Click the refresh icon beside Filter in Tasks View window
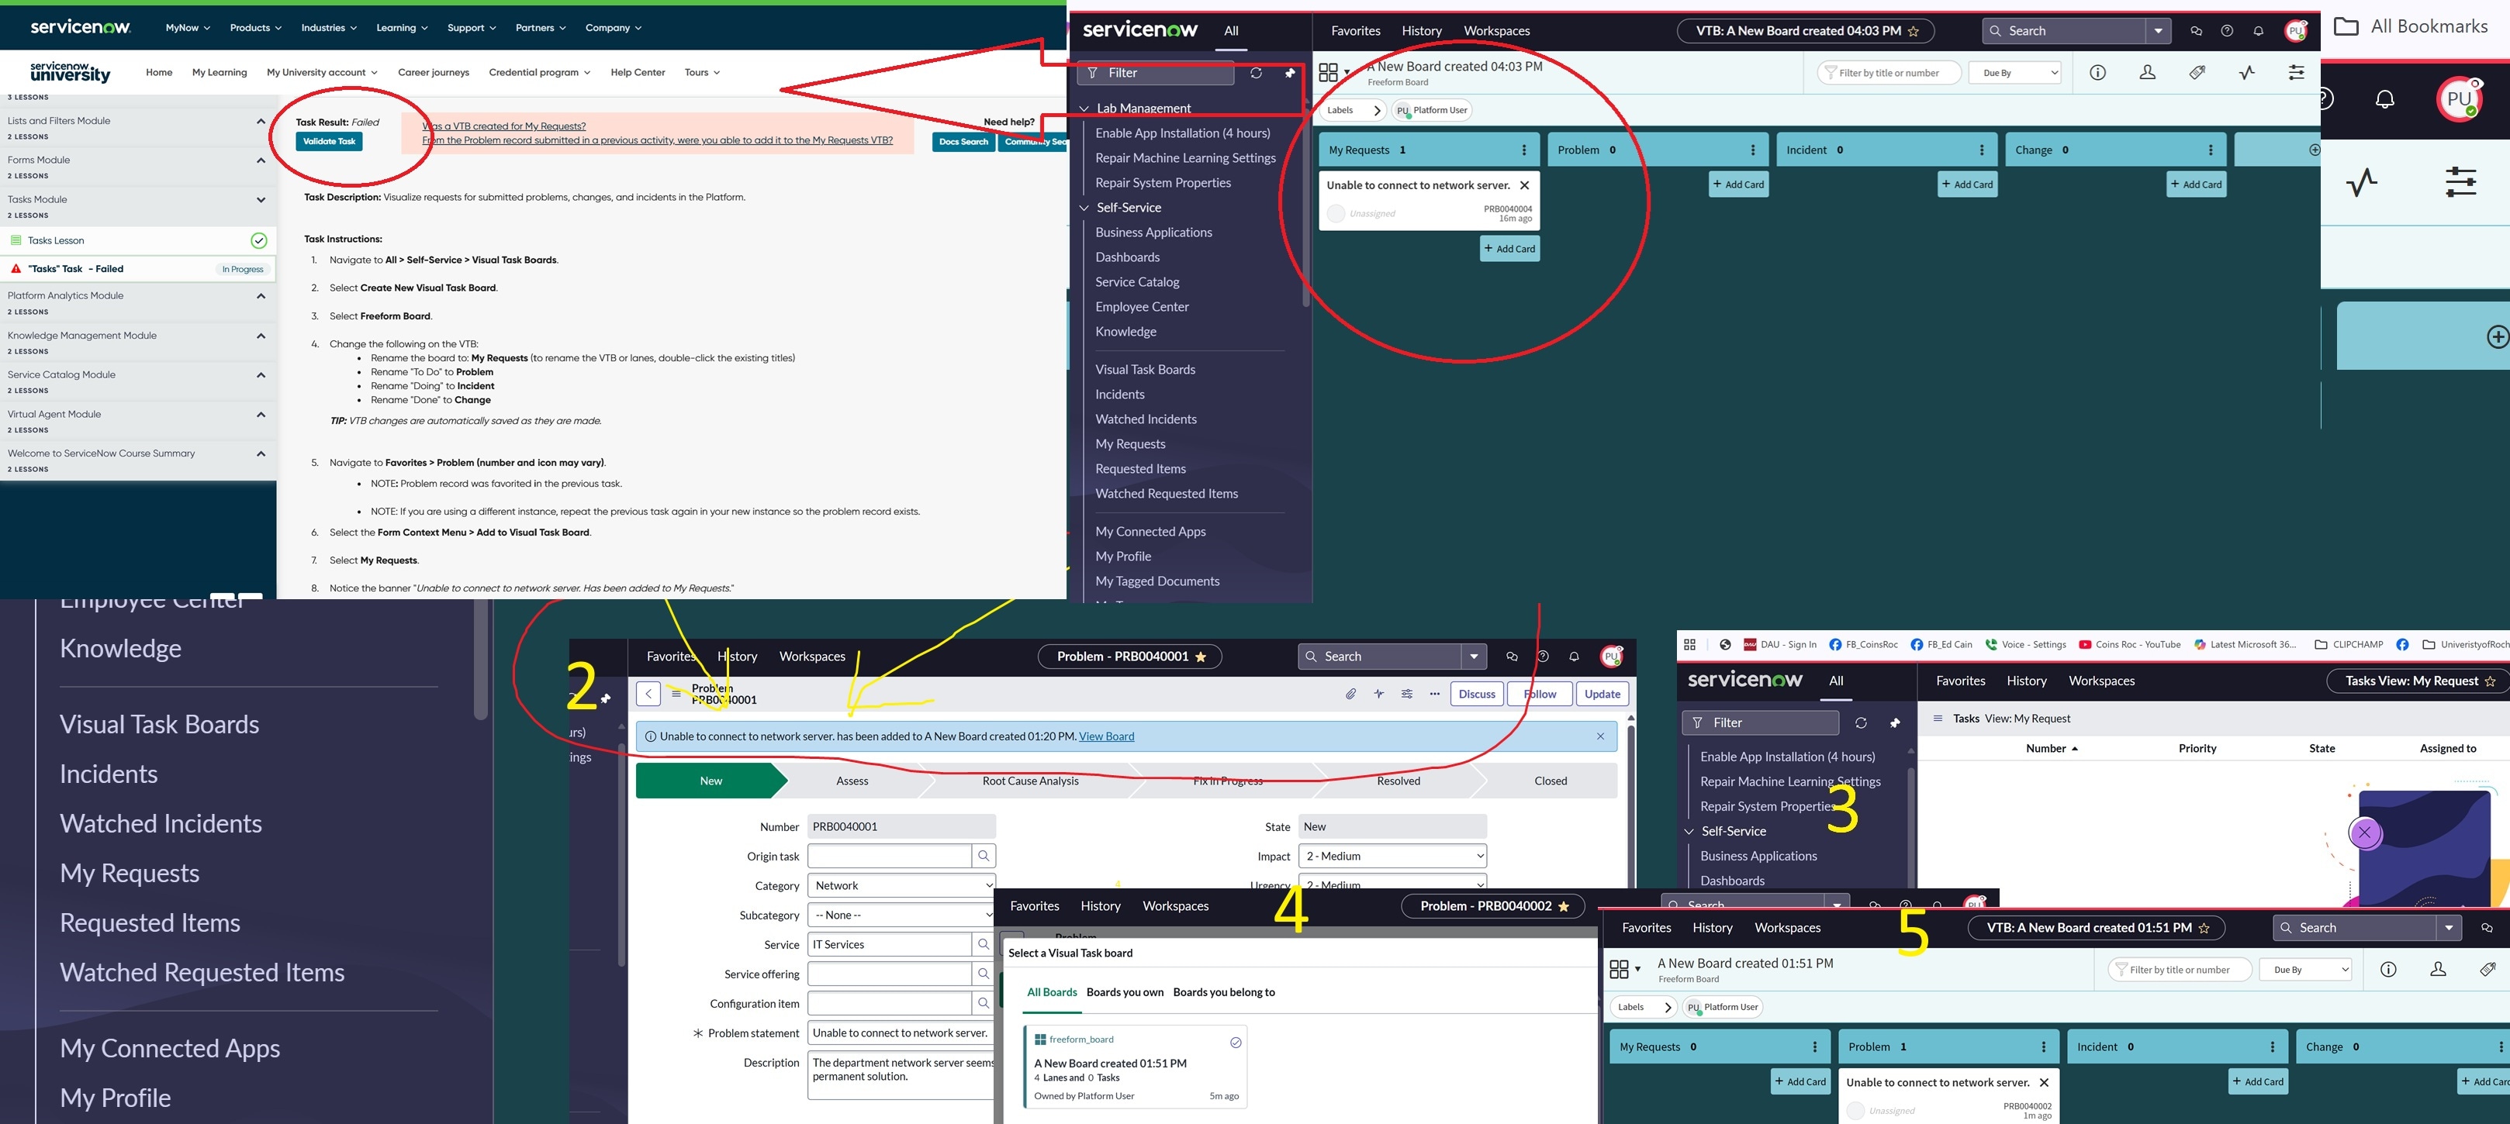Screen dimensions: 2510x1124 [x=1861, y=722]
